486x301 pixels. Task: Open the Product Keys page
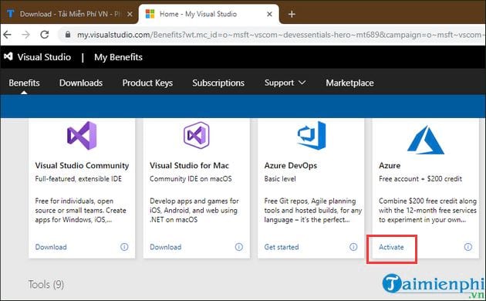click(147, 83)
